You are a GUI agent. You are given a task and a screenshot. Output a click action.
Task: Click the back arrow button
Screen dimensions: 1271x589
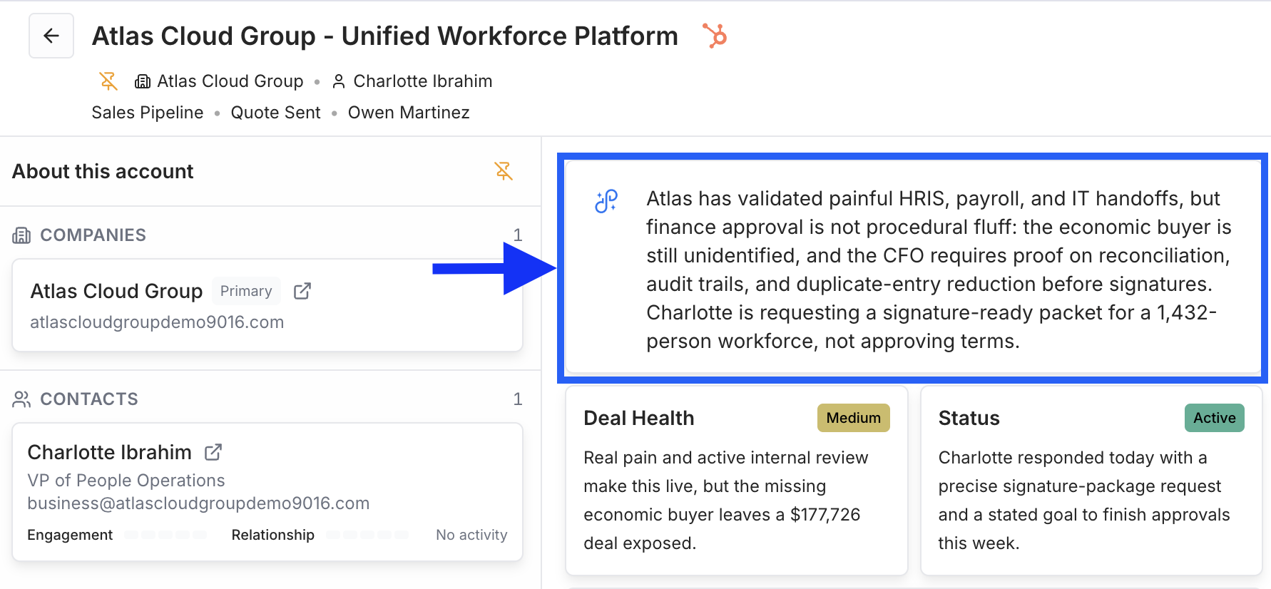51,36
